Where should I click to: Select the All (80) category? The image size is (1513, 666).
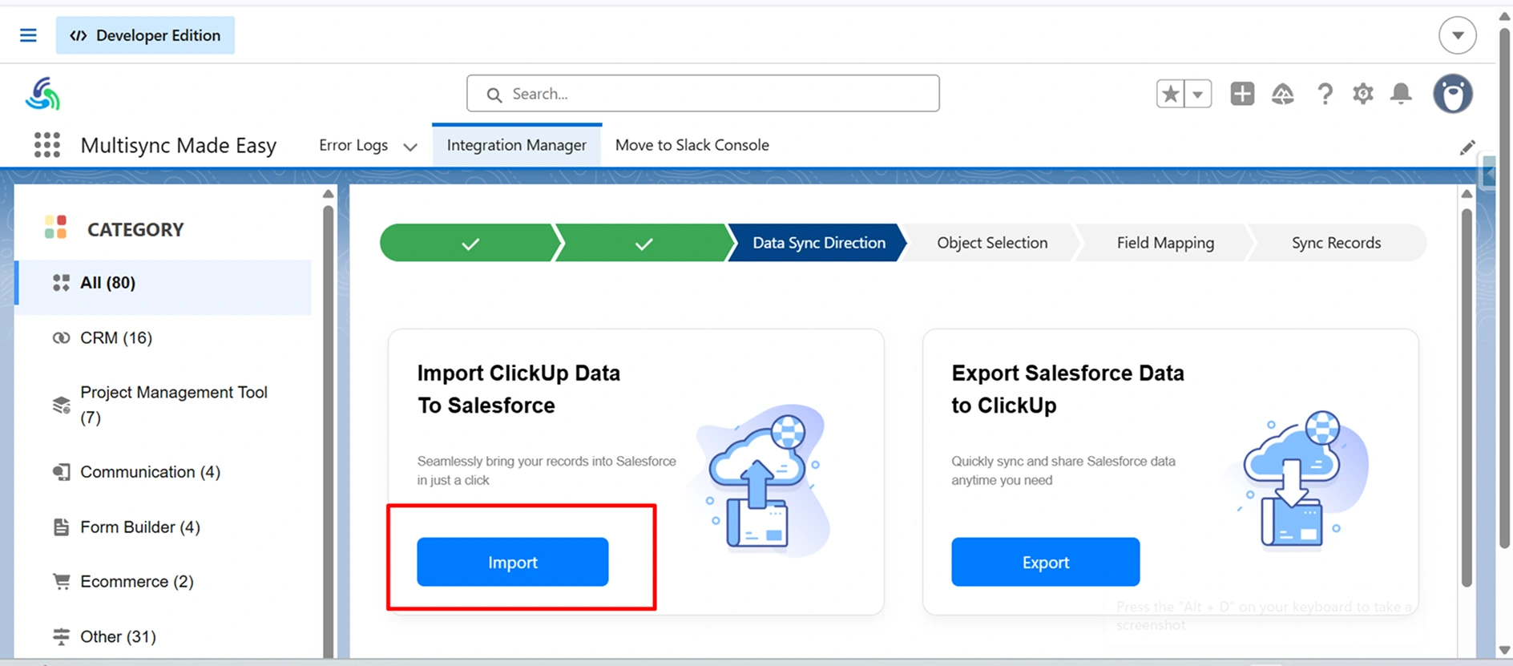tap(163, 283)
